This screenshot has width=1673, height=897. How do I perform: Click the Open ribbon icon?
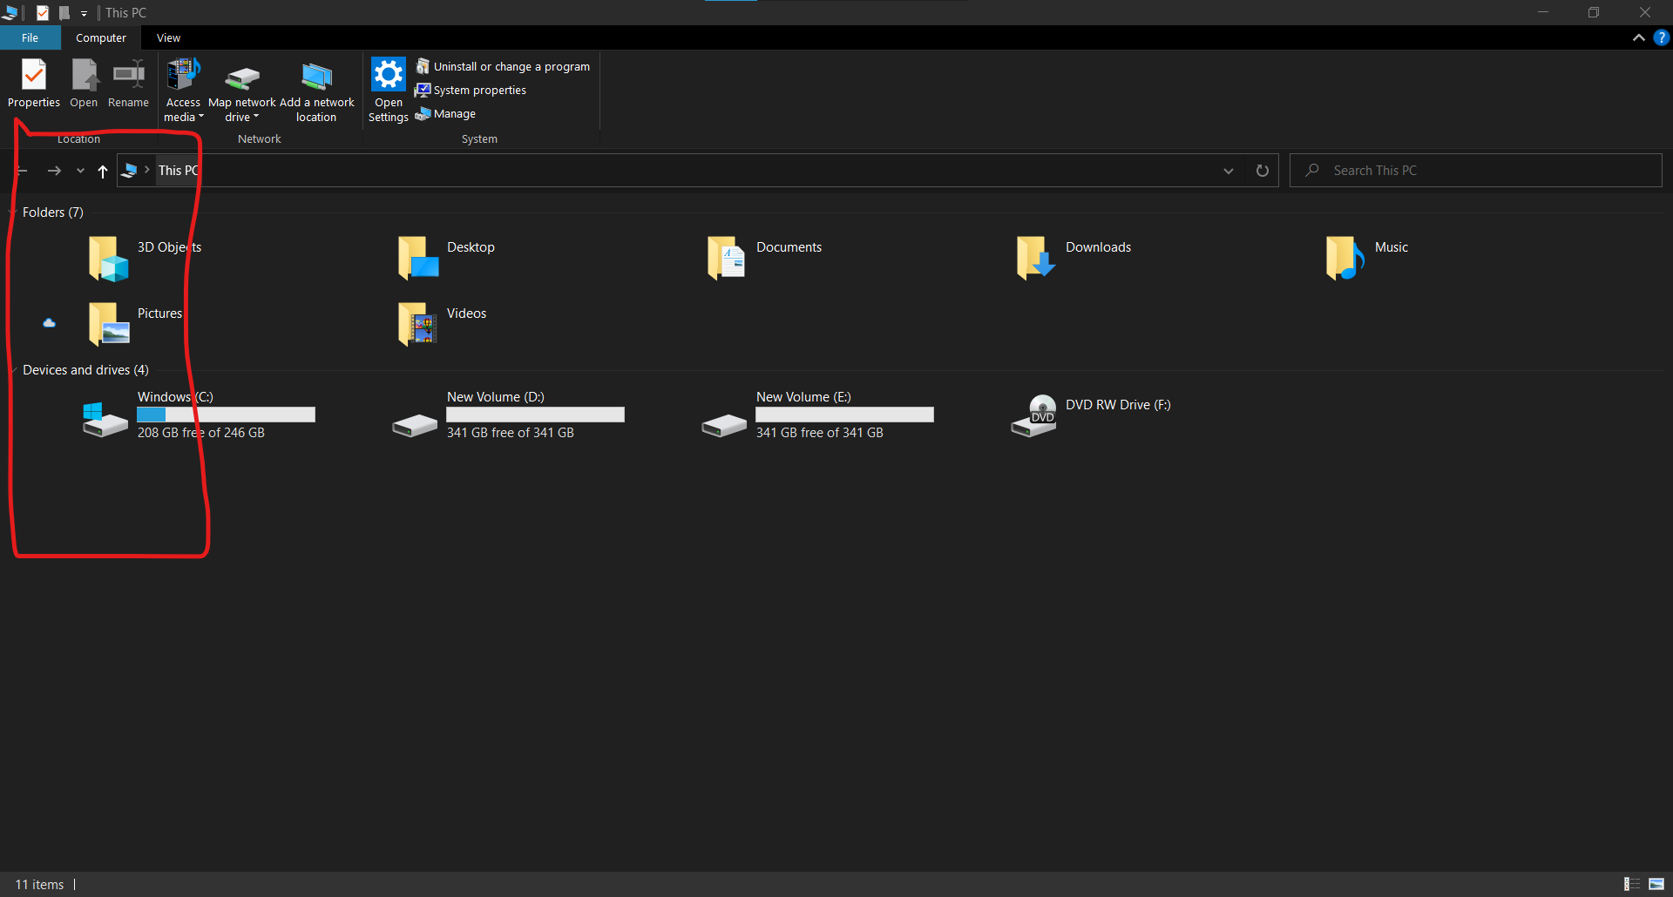coord(84,84)
